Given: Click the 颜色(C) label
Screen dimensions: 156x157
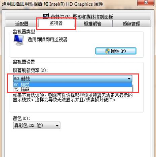Looking at the screenshot, I should point(22,118).
